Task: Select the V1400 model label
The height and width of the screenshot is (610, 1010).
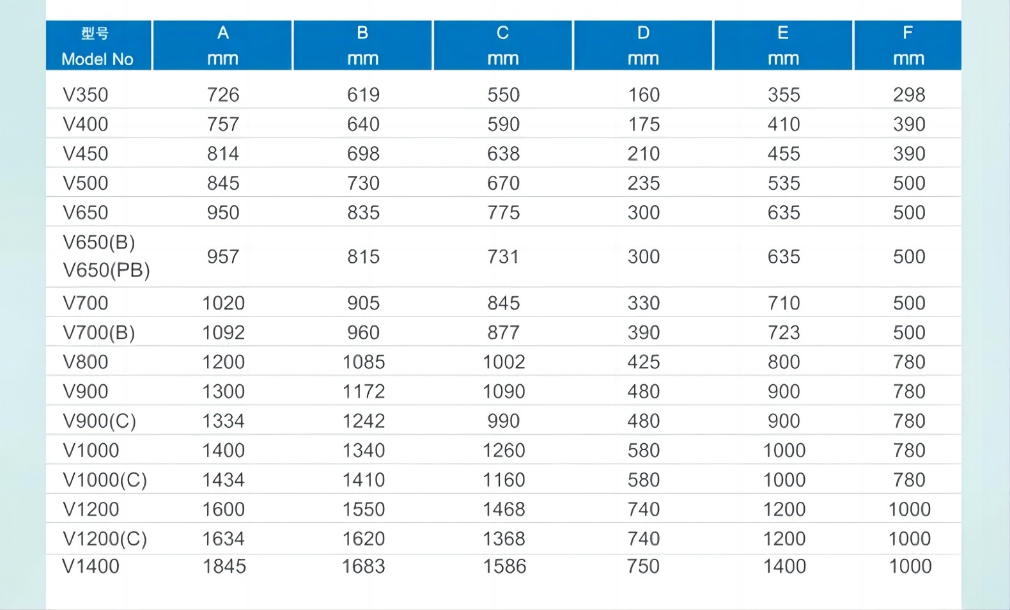Action: tap(91, 566)
